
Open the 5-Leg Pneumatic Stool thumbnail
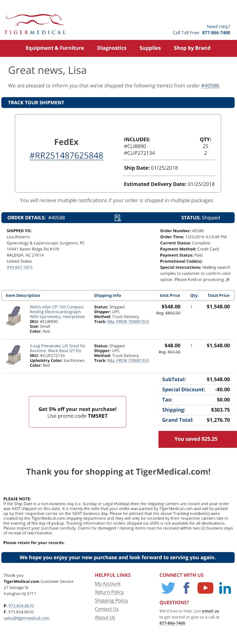click(14, 355)
